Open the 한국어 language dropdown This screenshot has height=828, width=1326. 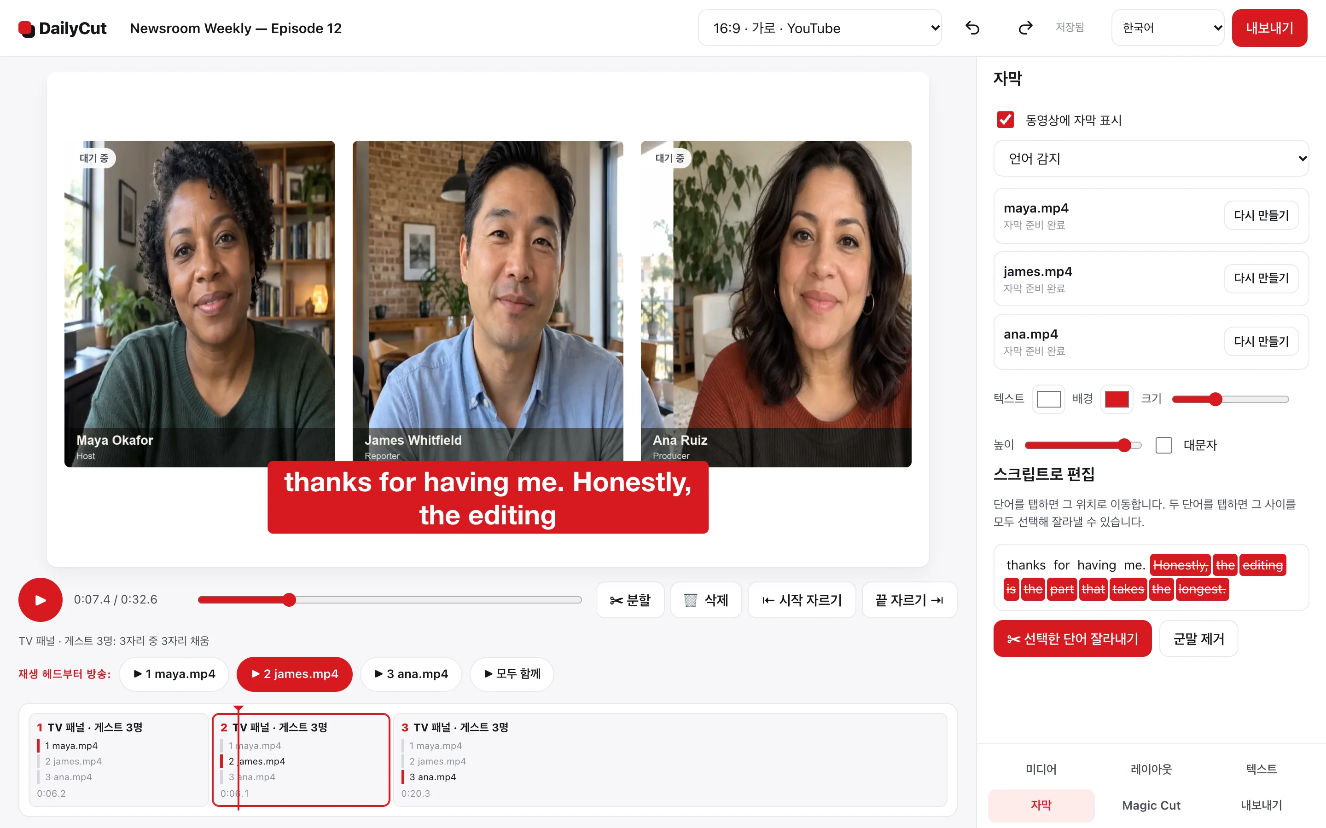tap(1167, 28)
